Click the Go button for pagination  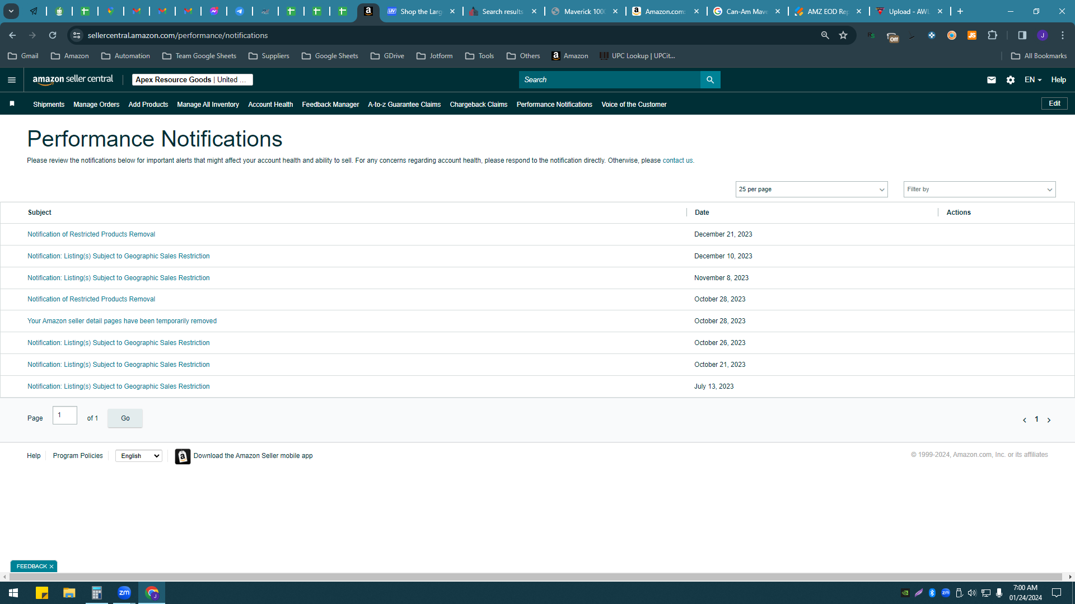tap(125, 418)
